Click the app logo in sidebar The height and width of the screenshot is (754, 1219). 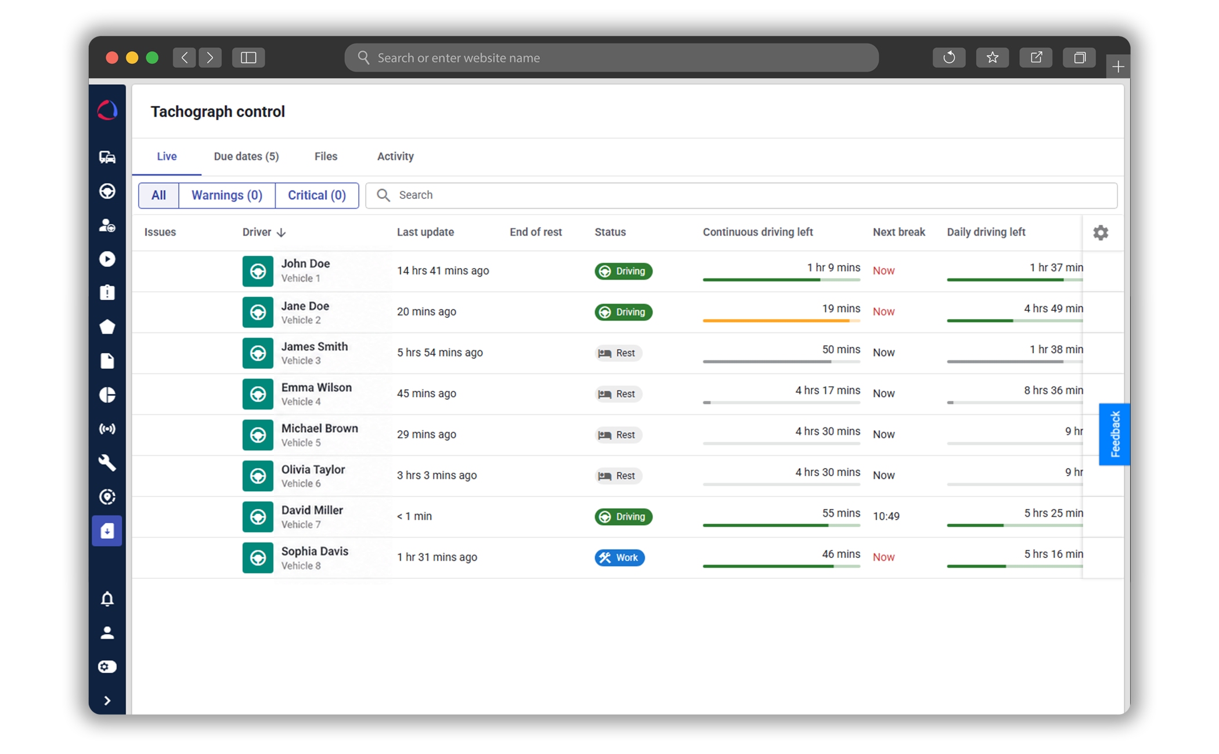(107, 110)
